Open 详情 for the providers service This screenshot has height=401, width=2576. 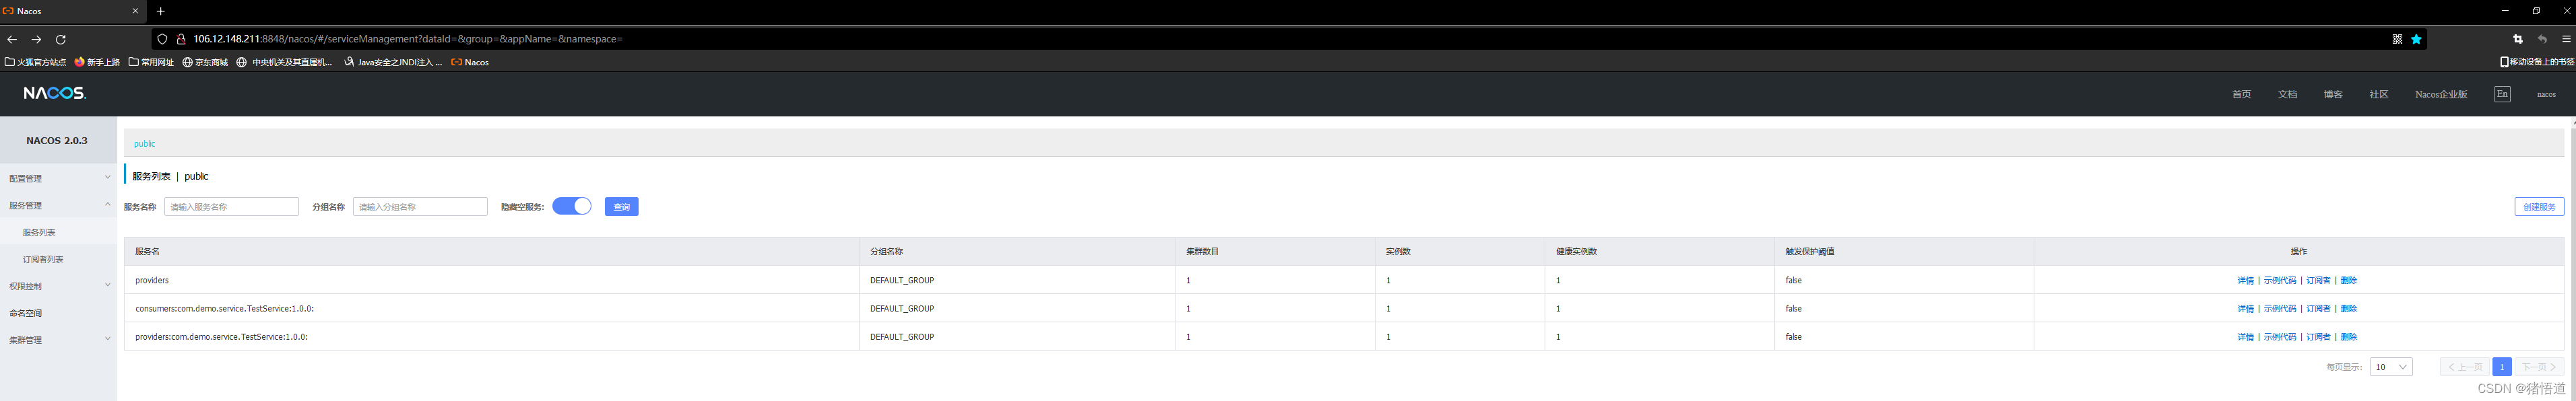pos(2245,280)
